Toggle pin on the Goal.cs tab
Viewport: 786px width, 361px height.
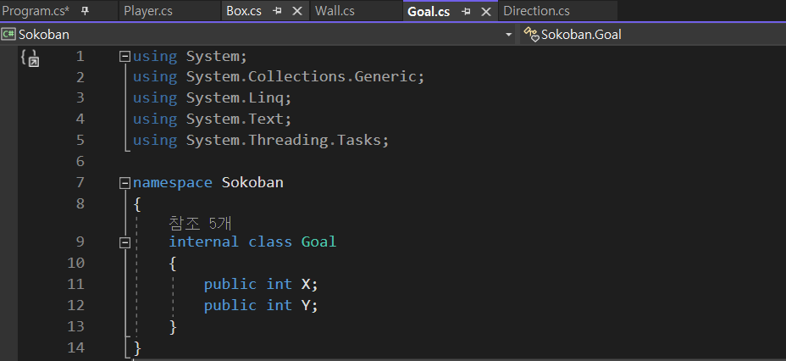click(467, 11)
